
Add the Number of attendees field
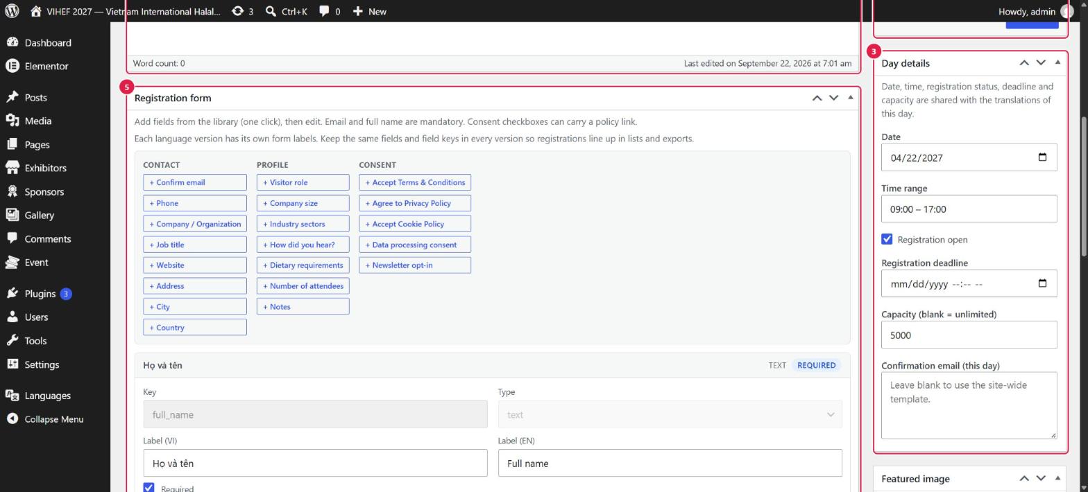pos(303,285)
